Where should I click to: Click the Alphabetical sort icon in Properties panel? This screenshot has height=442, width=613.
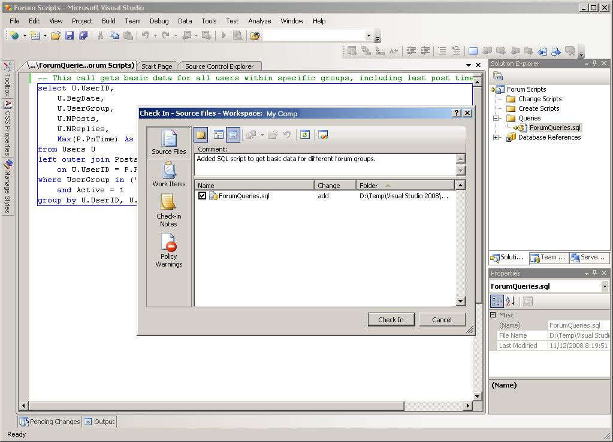tap(510, 301)
